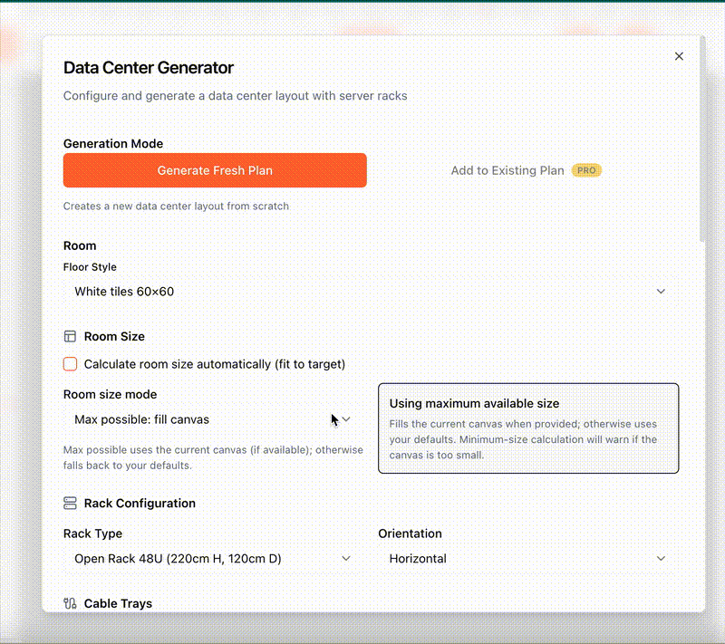The image size is (725, 644).
Task: Enable automatic room size calculation checkbox
Action: [x=70, y=364]
